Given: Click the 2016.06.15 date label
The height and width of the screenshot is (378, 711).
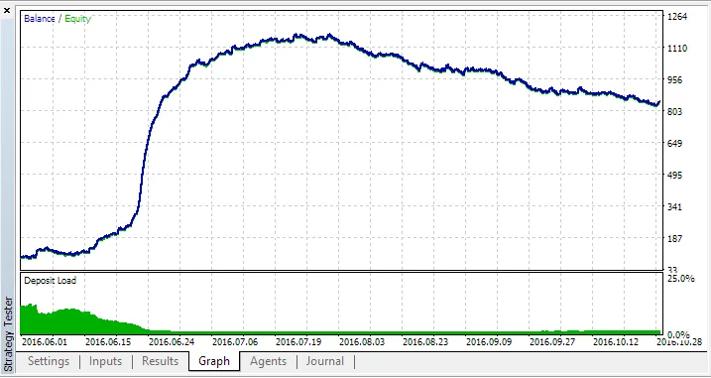Looking at the screenshot, I should [108, 341].
